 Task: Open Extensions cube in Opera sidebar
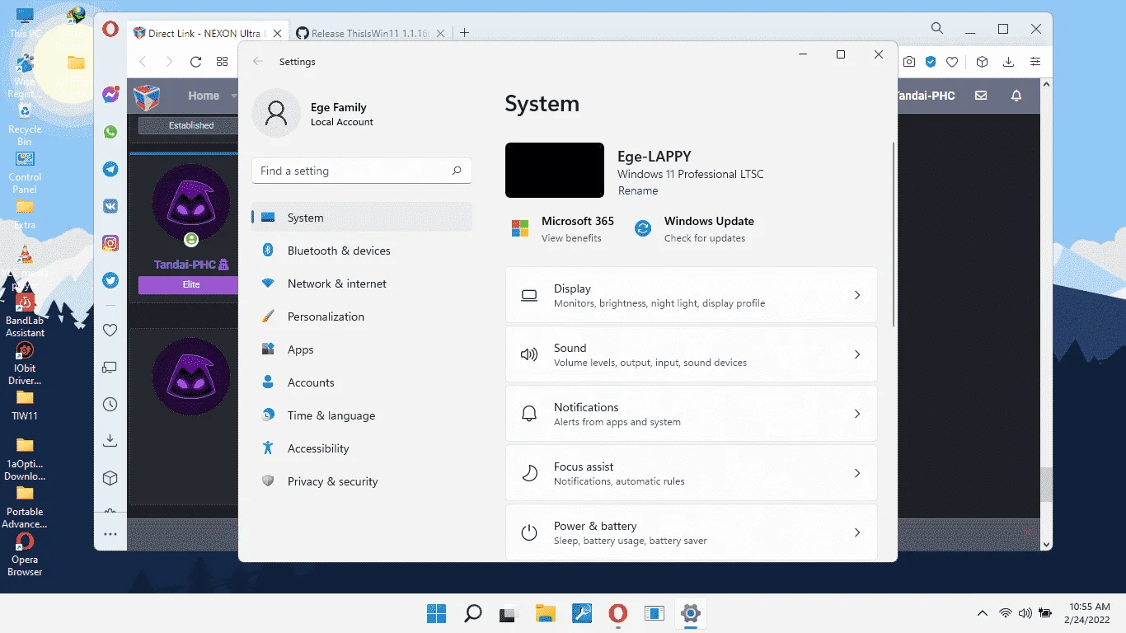point(110,478)
